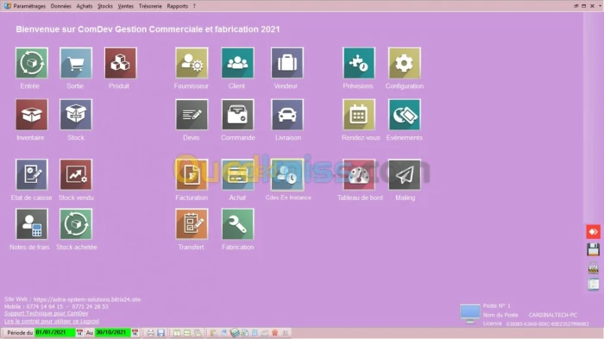Click the save floppy icon in bottom toolbar
This screenshot has width=604, height=339.
(x=161, y=332)
